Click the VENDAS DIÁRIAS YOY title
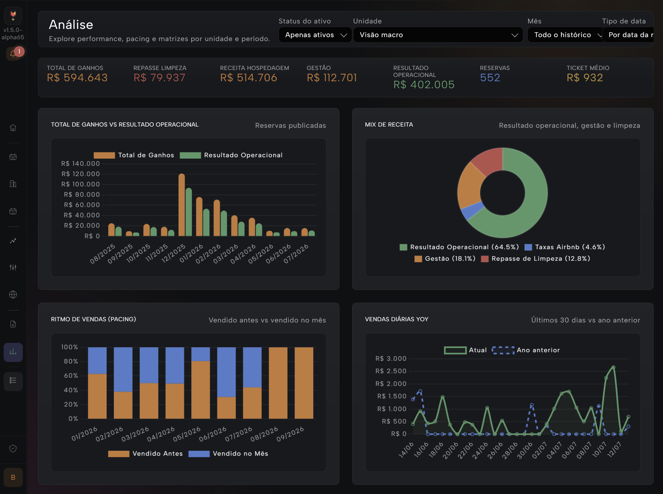 pos(397,319)
